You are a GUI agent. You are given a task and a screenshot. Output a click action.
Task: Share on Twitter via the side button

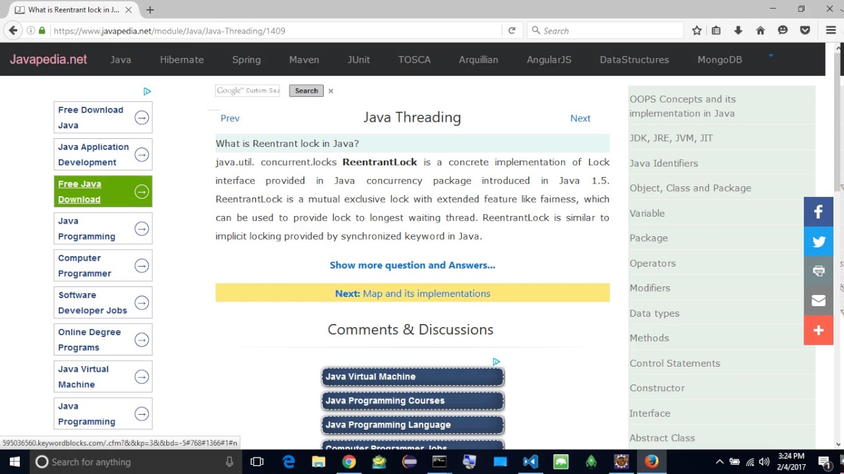[x=818, y=241]
